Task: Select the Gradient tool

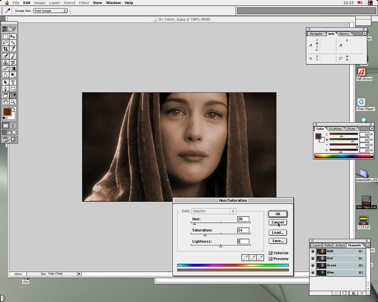Action: [x=13, y=68]
